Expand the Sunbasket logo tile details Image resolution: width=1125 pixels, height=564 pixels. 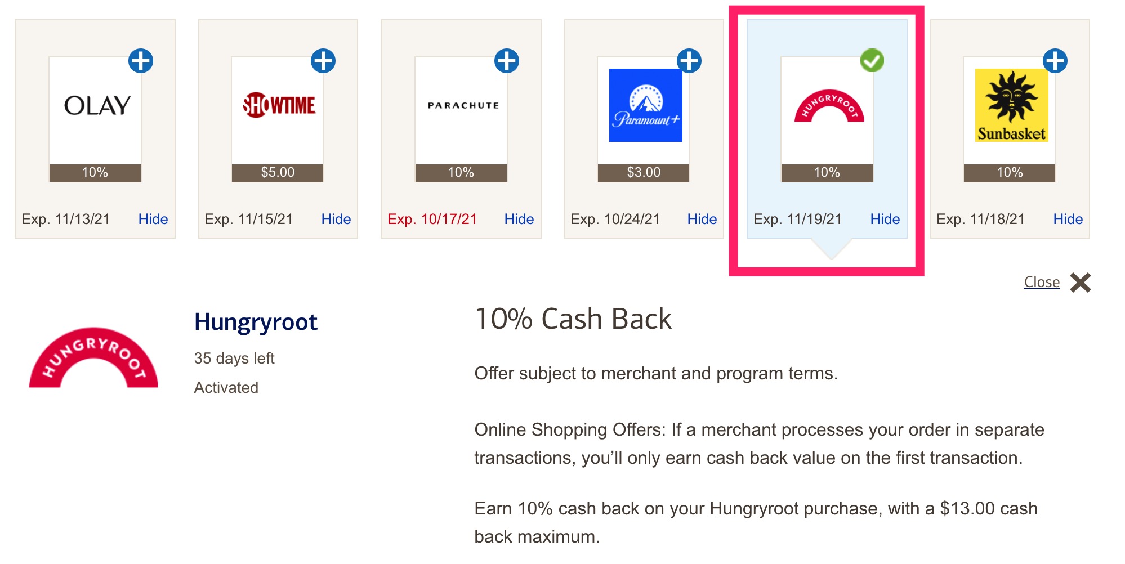pos(1011,106)
